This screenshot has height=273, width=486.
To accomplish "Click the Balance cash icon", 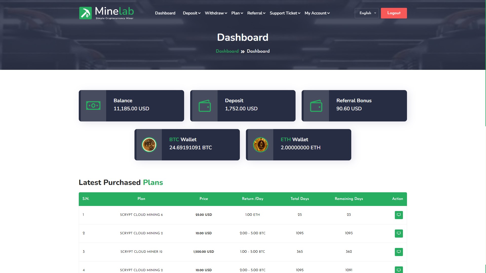I will pyautogui.click(x=93, y=106).
